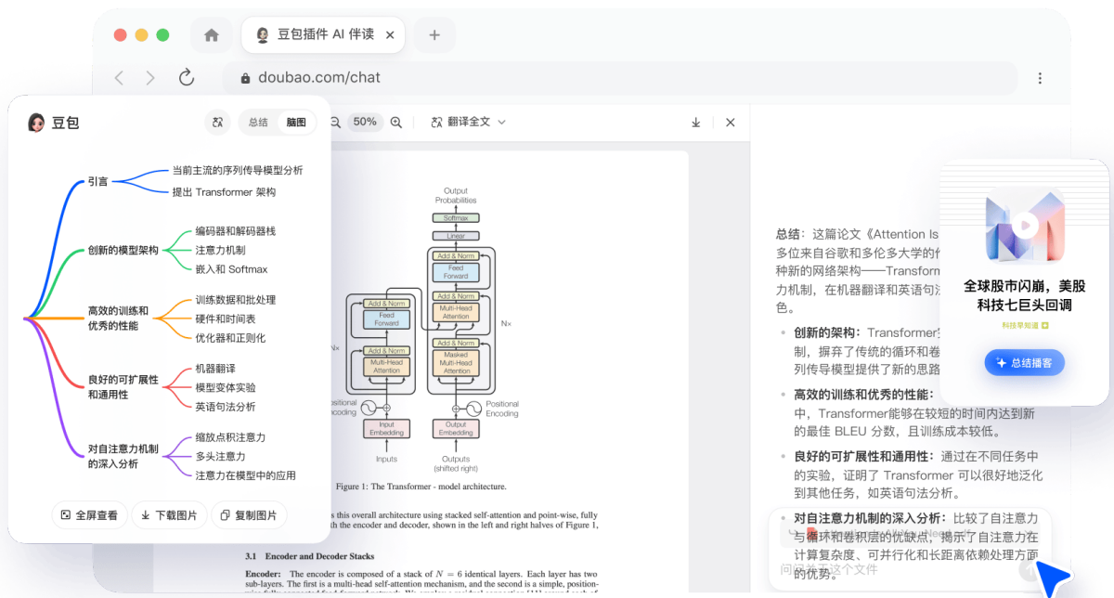
Task: Zoom in on the PDF document
Action: click(396, 123)
